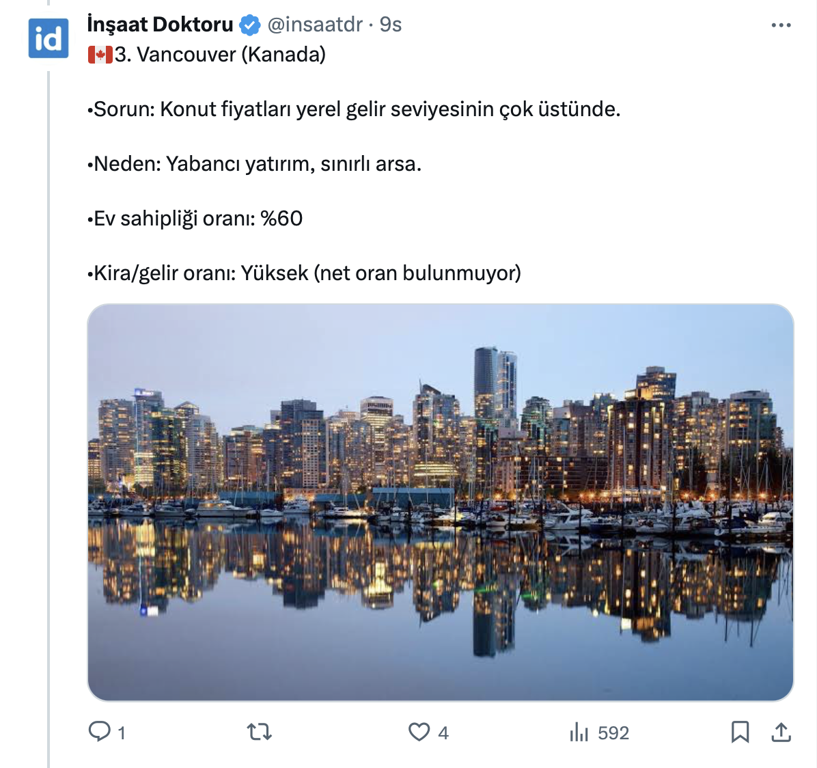Screen dimensions: 817x768
Task: Click the blue verified badge
Action: (250, 25)
